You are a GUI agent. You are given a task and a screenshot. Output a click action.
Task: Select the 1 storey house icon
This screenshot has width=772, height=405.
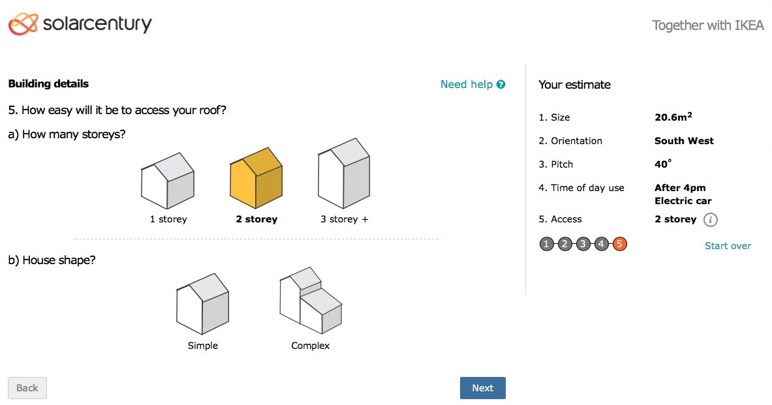click(168, 180)
